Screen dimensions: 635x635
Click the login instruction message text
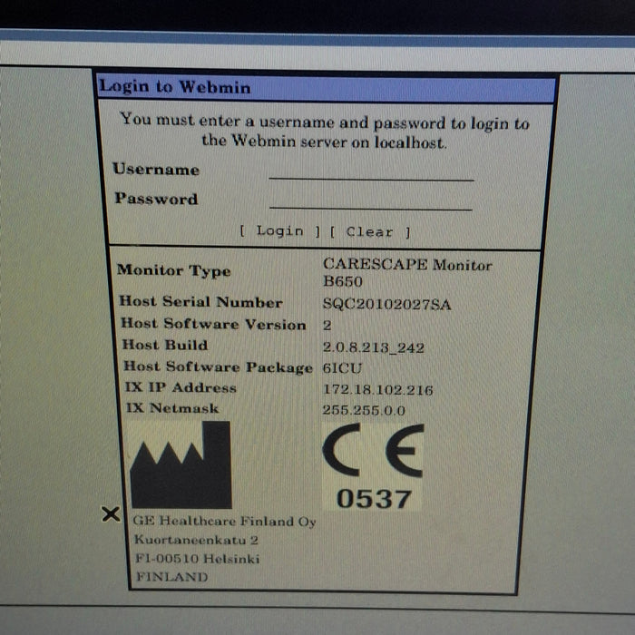325,132
